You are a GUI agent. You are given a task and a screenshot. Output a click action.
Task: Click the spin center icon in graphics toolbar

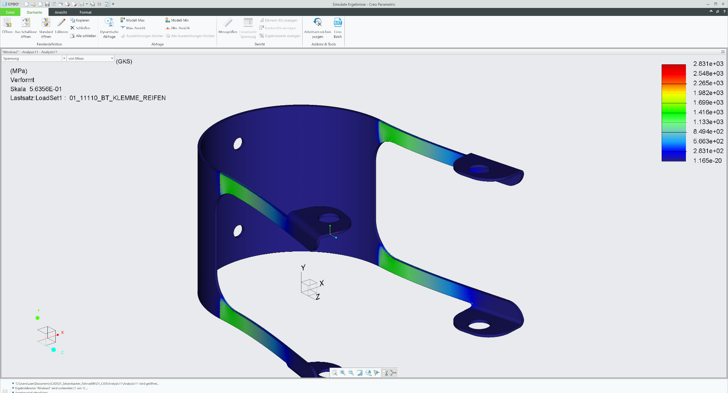point(377,373)
